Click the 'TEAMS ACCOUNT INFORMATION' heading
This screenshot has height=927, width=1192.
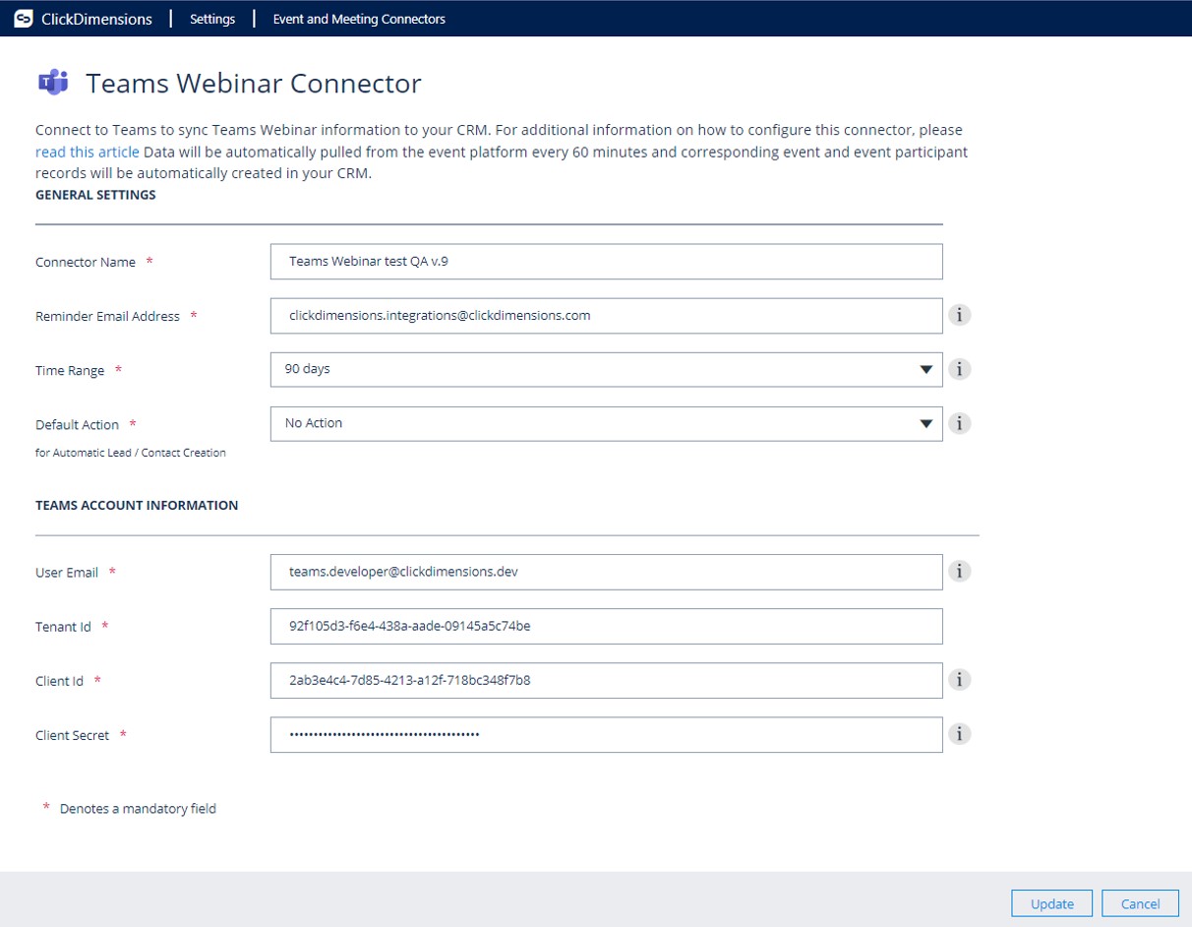click(137, 505)
